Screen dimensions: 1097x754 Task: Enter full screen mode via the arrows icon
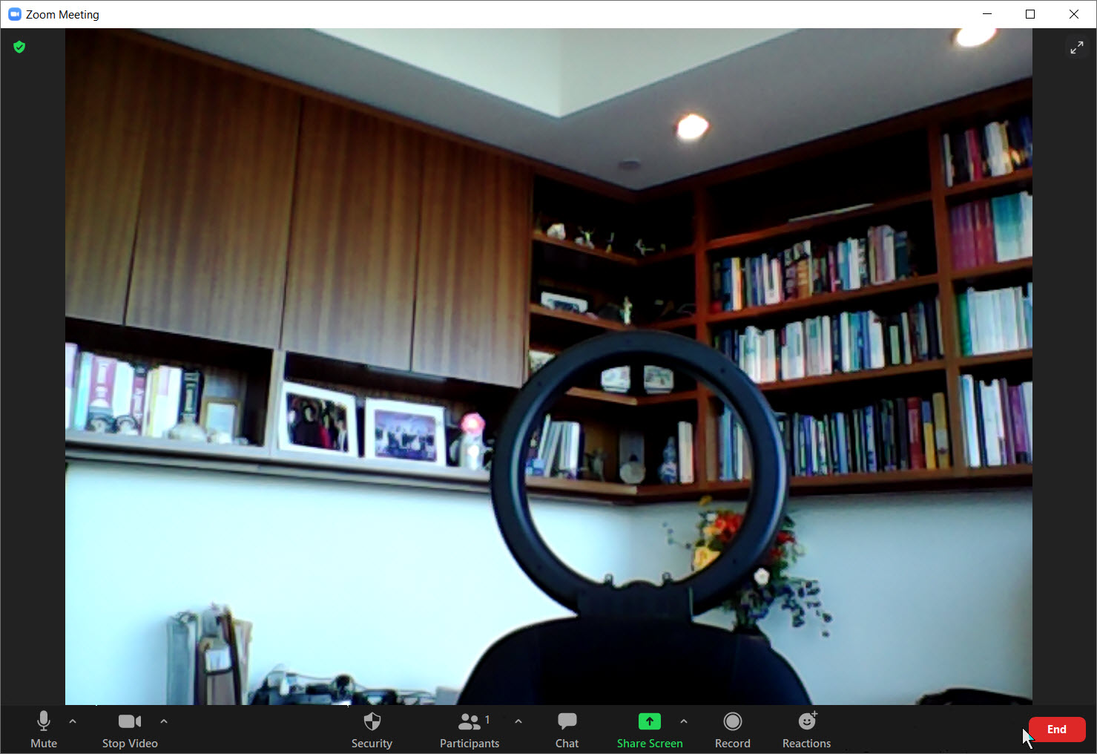1076,47
